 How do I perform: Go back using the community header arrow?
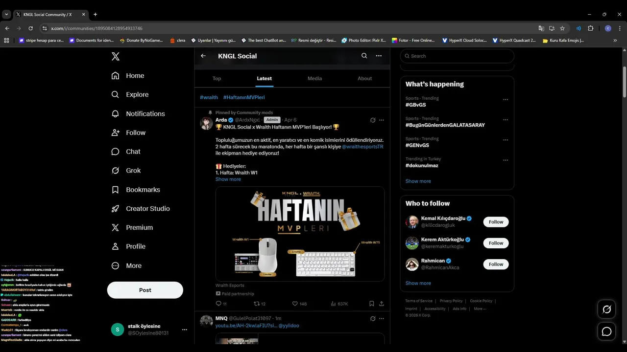(203, 56)
